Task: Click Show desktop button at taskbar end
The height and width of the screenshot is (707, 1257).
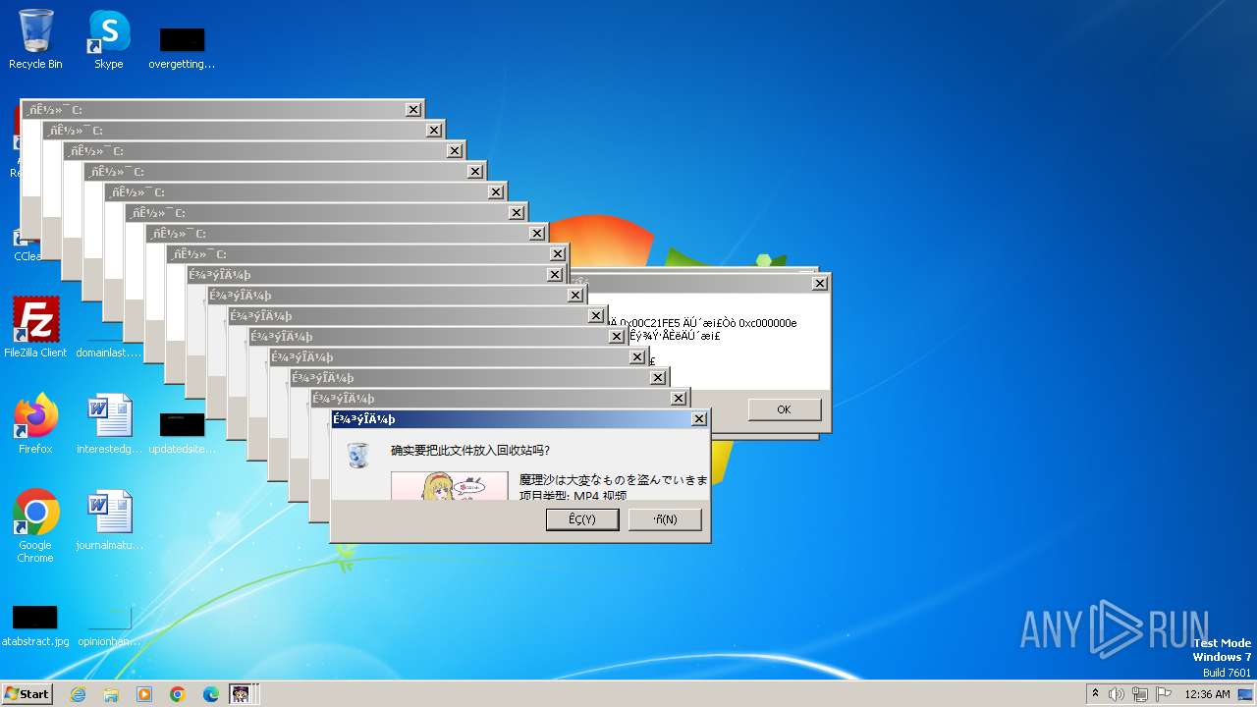Action: [x=1246, y=694]
